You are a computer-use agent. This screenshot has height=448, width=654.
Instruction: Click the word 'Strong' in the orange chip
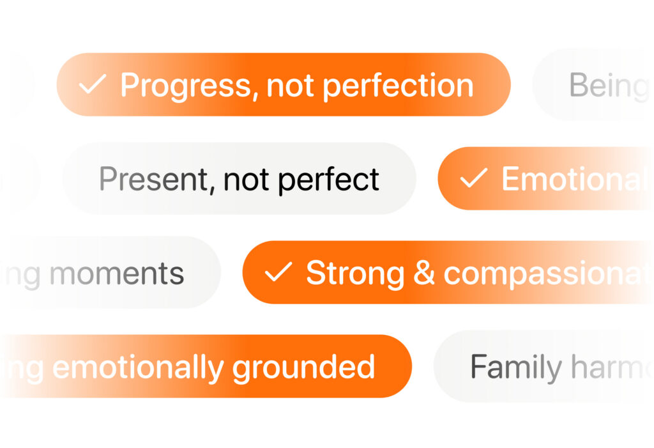(x=354, y=273)
